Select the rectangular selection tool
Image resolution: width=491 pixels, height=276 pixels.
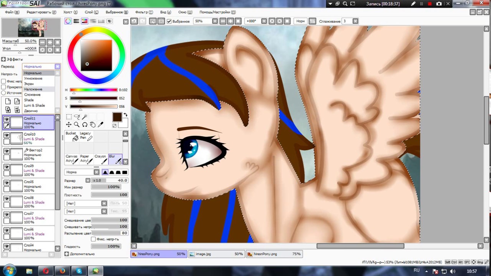[x=69, y=117]
